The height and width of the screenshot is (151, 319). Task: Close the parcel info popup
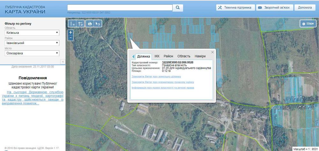pos(212,52)
